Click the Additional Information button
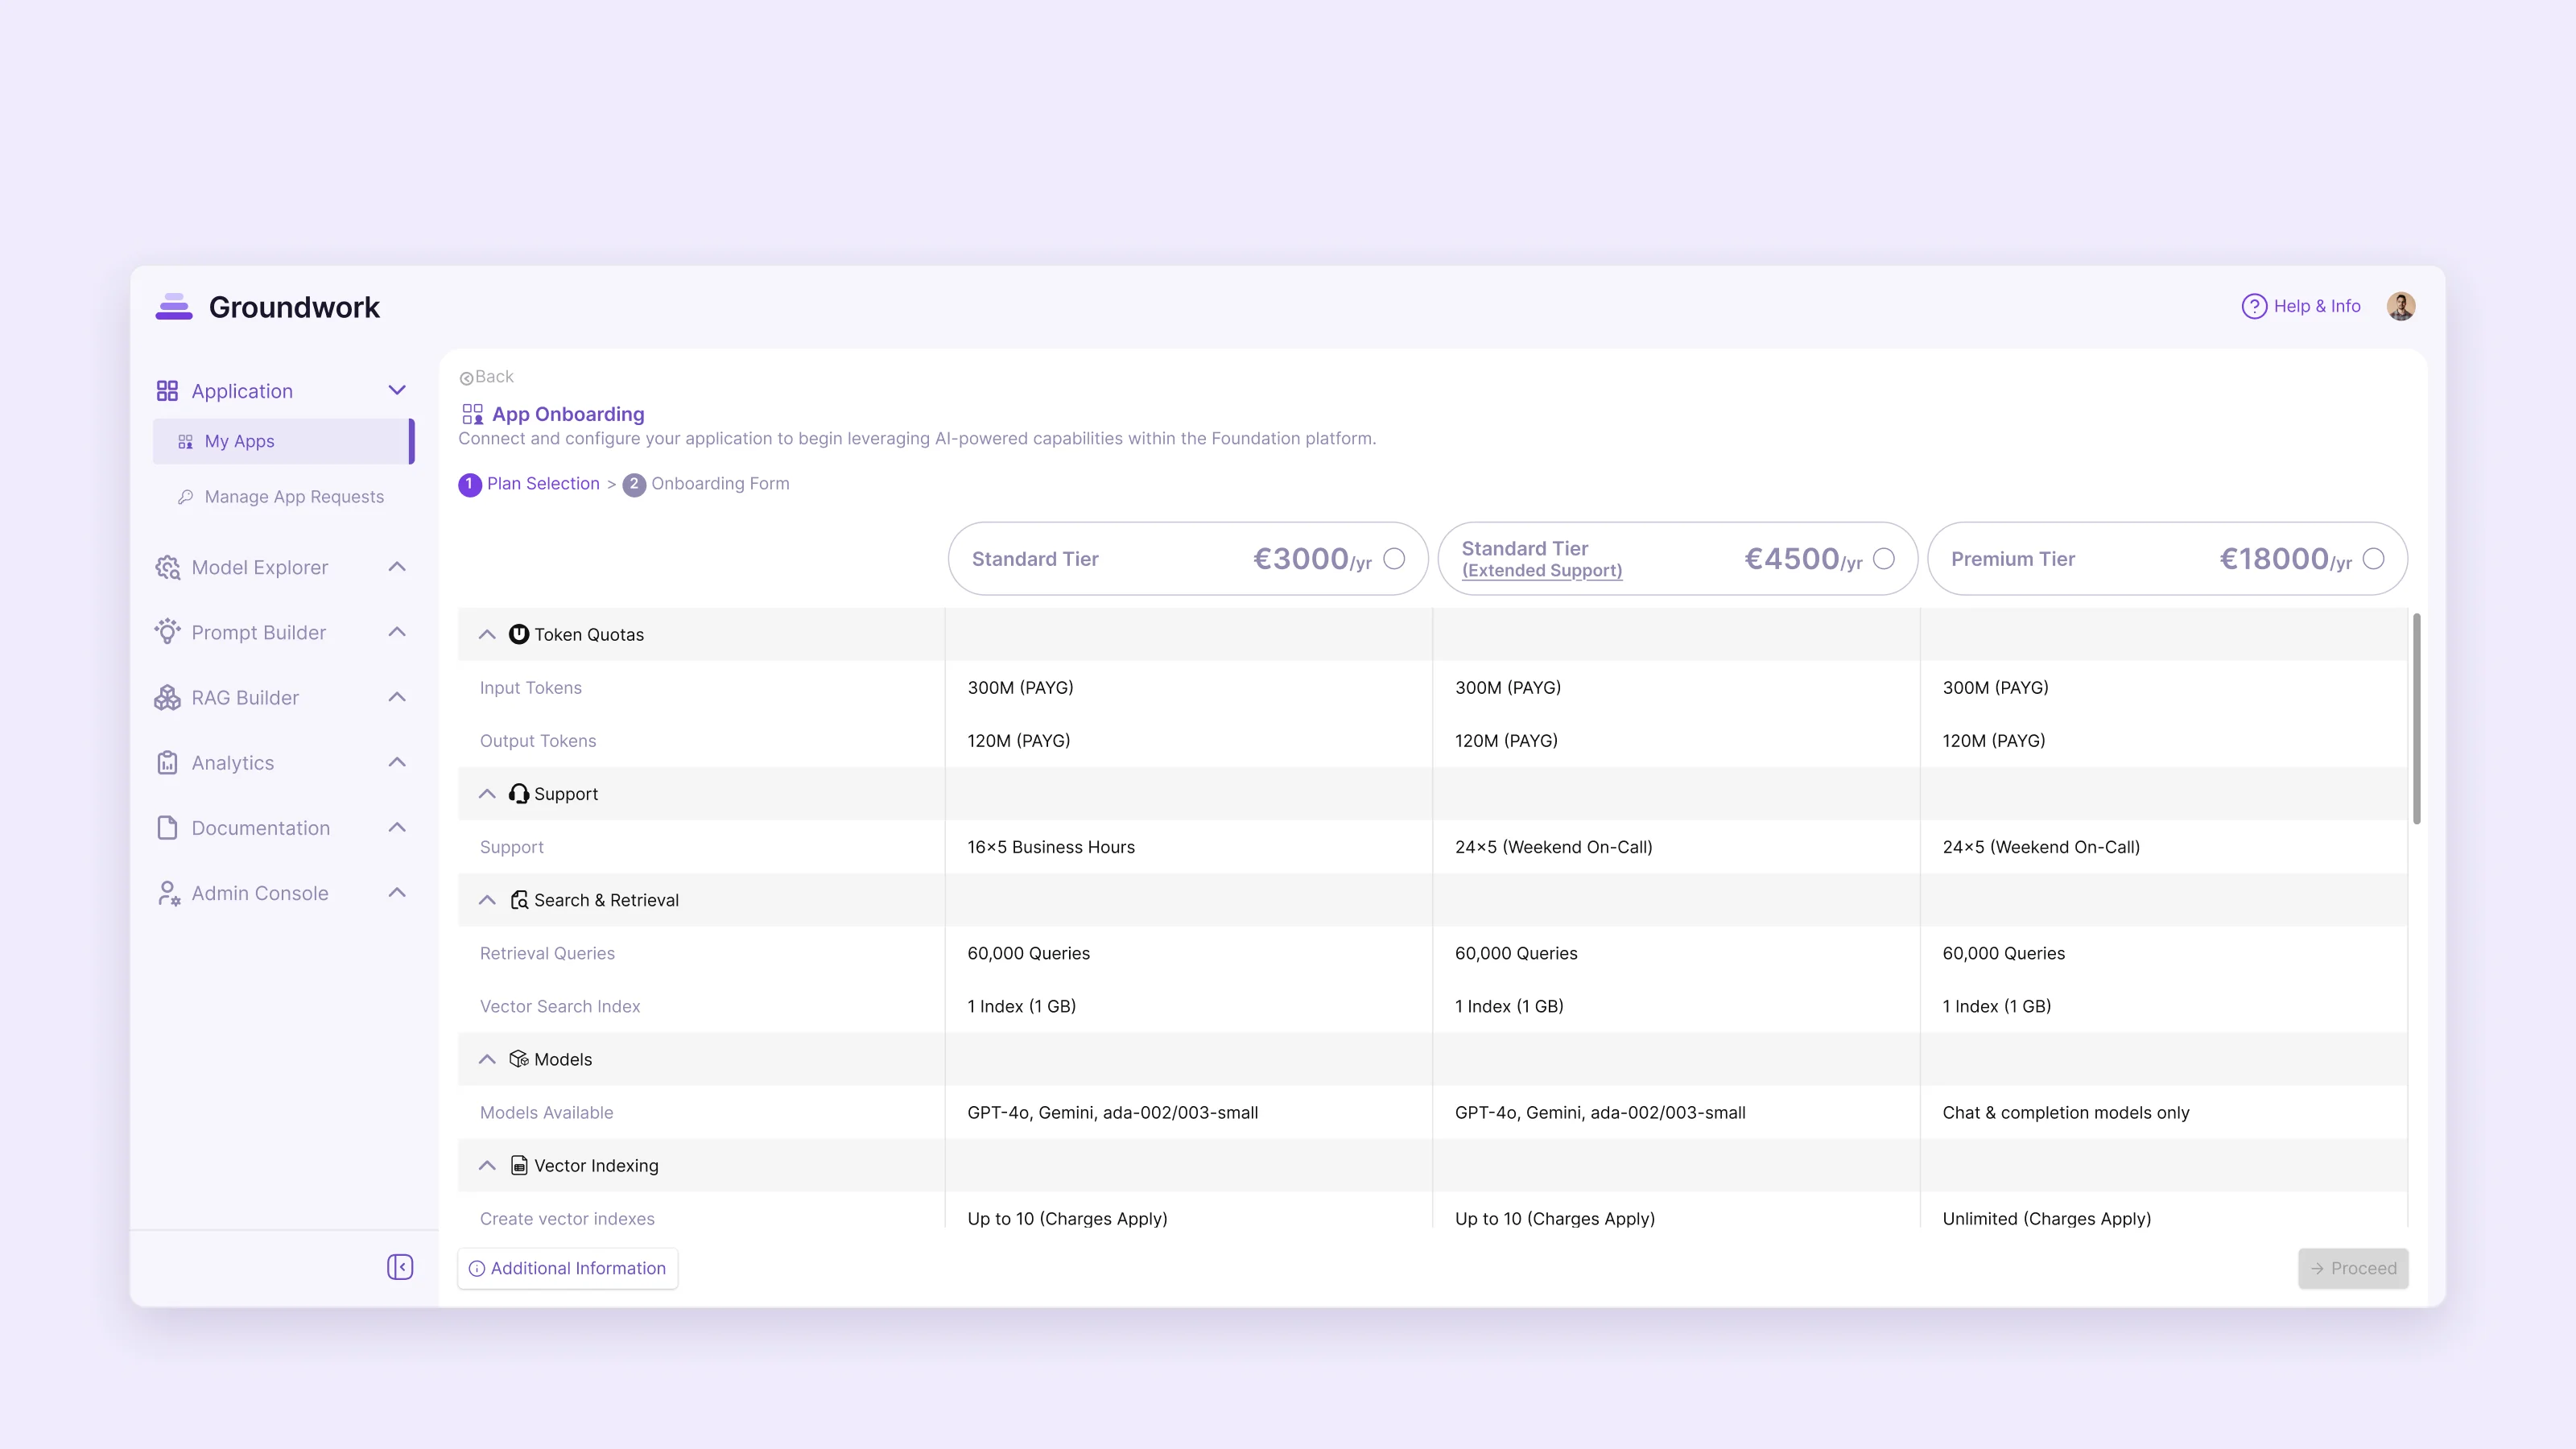Image resolution: width=2576 pixels, height=1449 pixels. (568, 1268)
